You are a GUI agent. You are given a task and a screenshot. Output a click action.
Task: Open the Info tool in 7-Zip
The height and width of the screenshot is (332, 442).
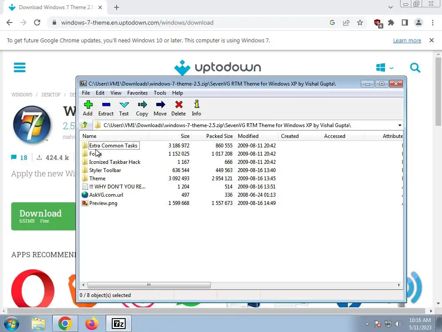[196, 108]
